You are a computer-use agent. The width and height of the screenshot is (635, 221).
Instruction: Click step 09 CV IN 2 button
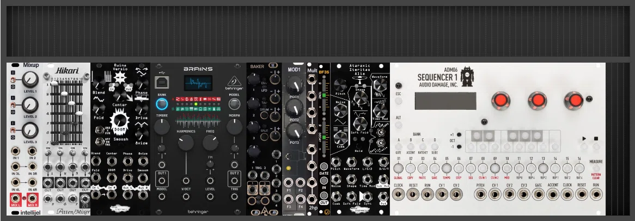[x=494, y=168]
